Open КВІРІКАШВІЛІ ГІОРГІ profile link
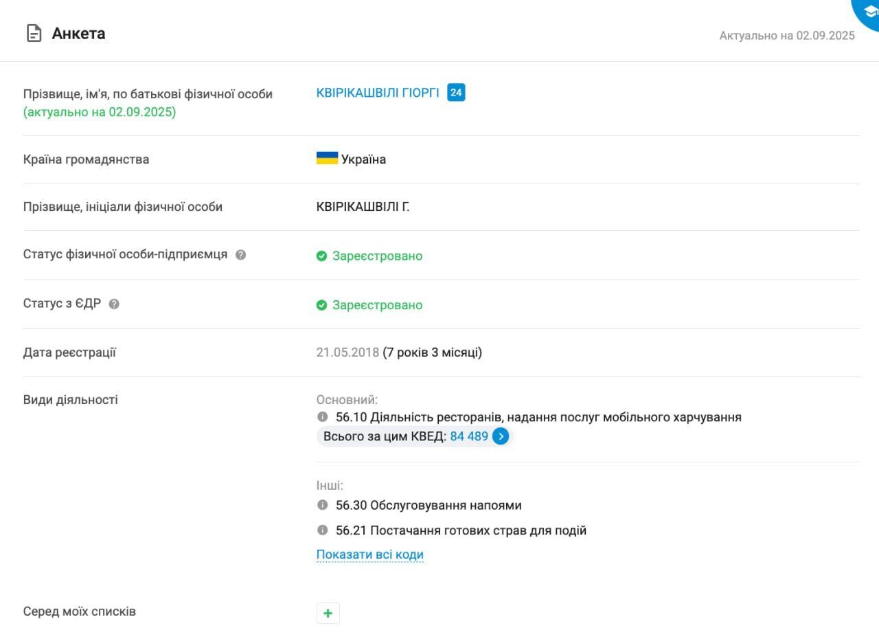The image size is (879, 639). point(378,93)
